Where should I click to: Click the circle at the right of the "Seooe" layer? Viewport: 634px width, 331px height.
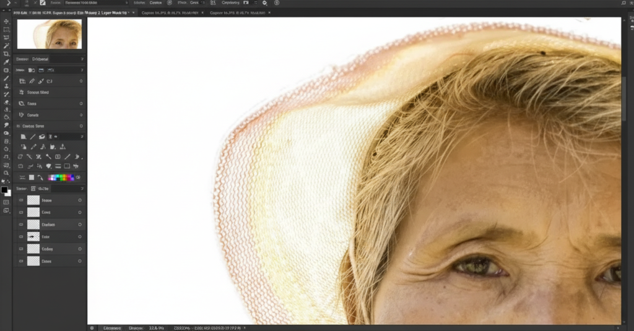pos(80,200)
